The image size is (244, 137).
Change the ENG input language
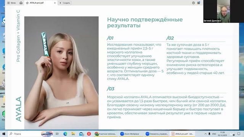click(214, 134)
